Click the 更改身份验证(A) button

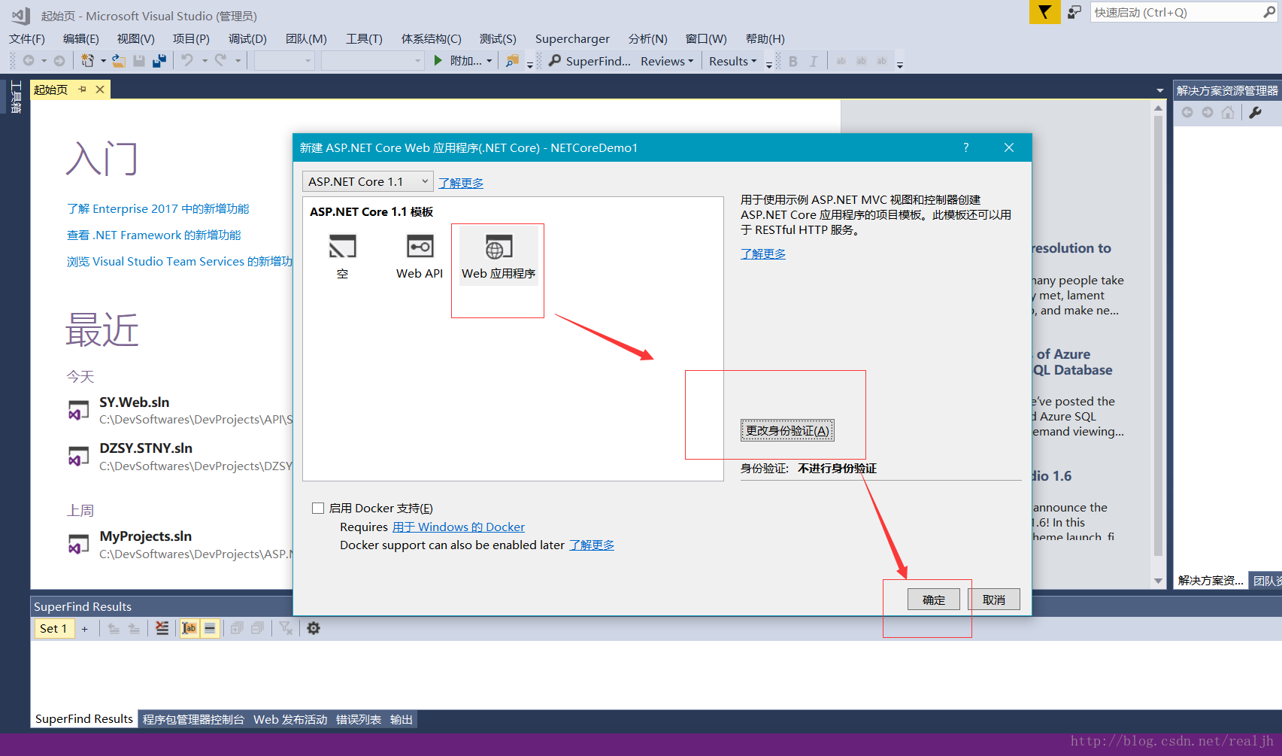point(787,430)
